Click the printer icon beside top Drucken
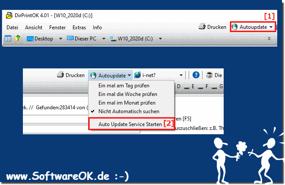 202,27
